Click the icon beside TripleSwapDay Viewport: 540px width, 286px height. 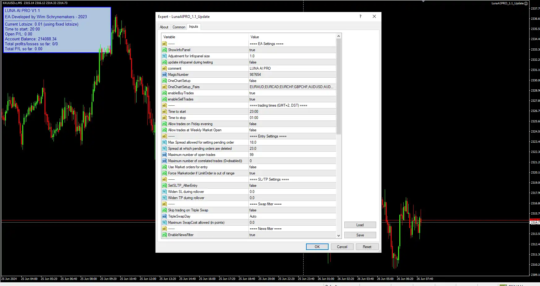coord(164,216)
